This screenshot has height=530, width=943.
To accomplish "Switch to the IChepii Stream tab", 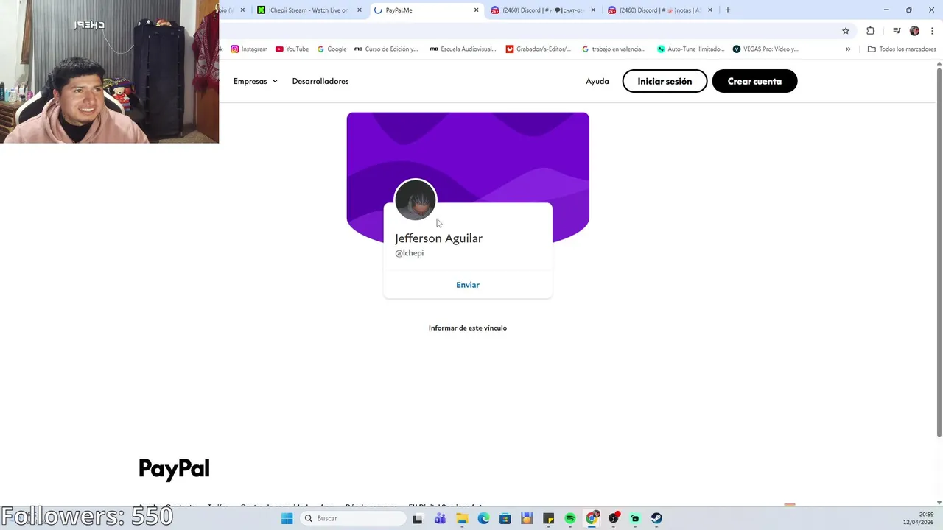I will 309,10.
